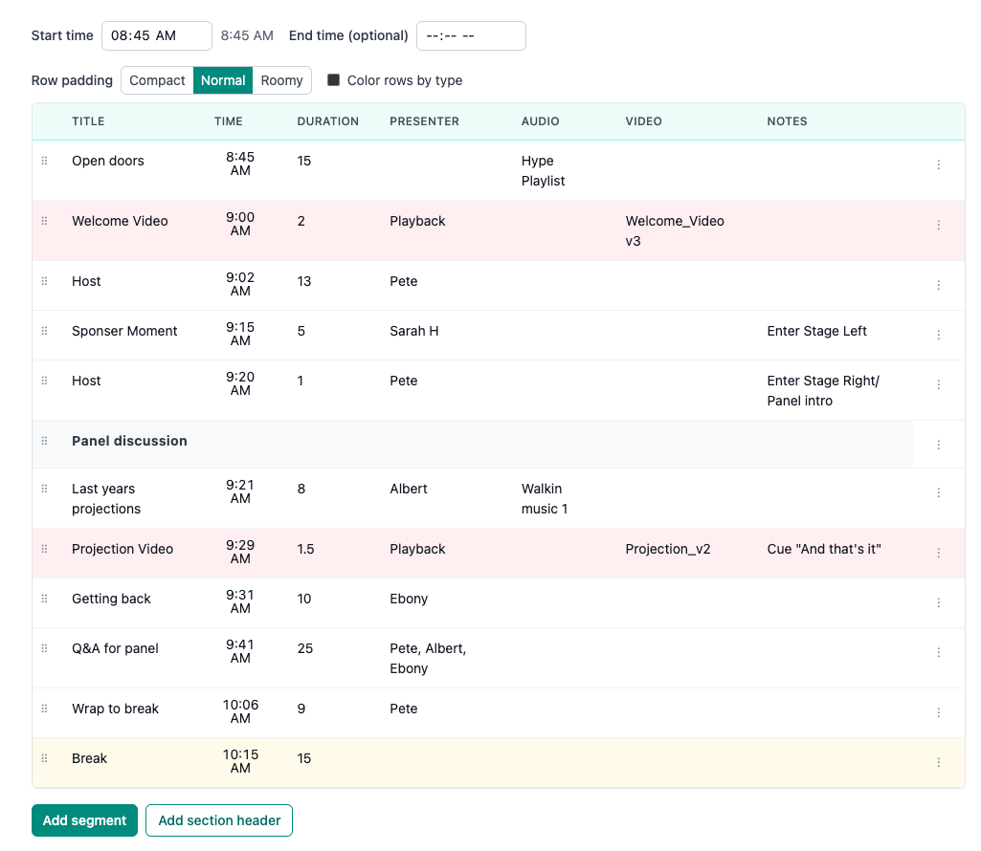Screen dimensions: 981x851
Task: Click the Hype Playlist audio cell
Action: (x=543, y=171)
